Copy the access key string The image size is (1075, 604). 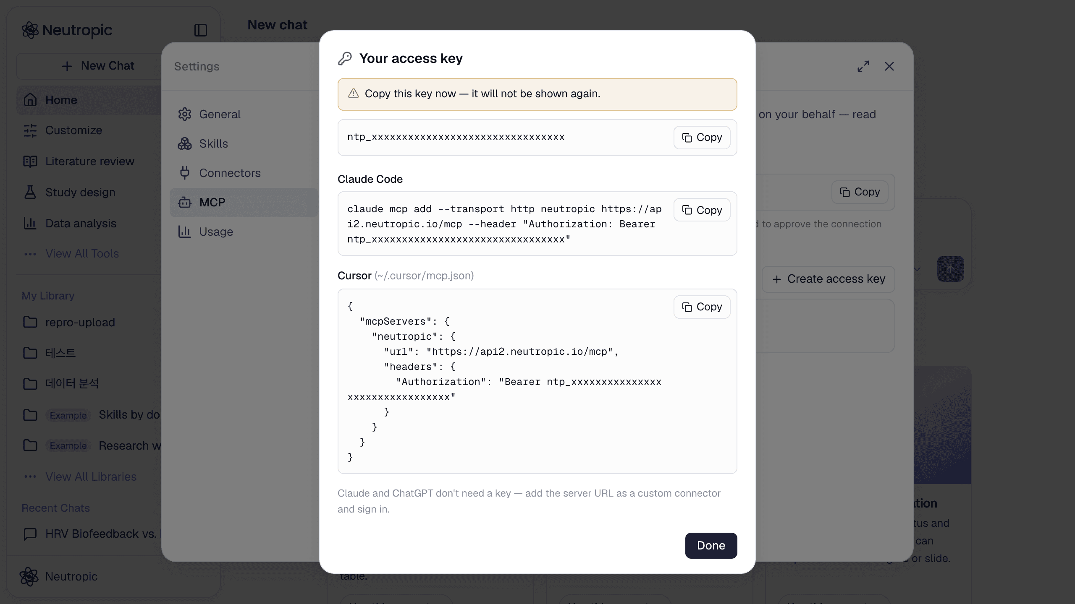tap(702, 138)
